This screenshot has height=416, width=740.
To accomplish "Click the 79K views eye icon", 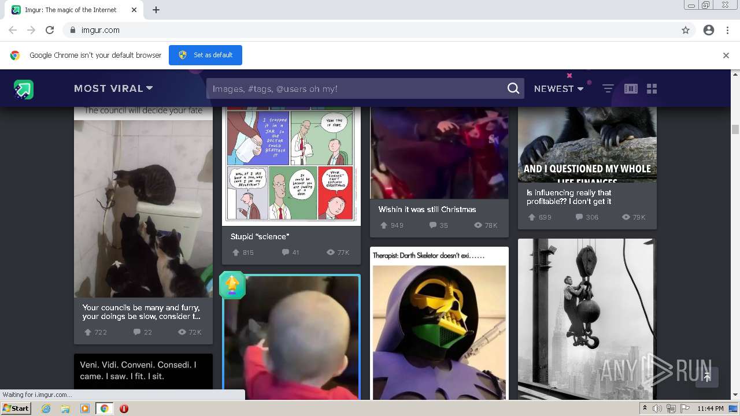I will [626, 217].
